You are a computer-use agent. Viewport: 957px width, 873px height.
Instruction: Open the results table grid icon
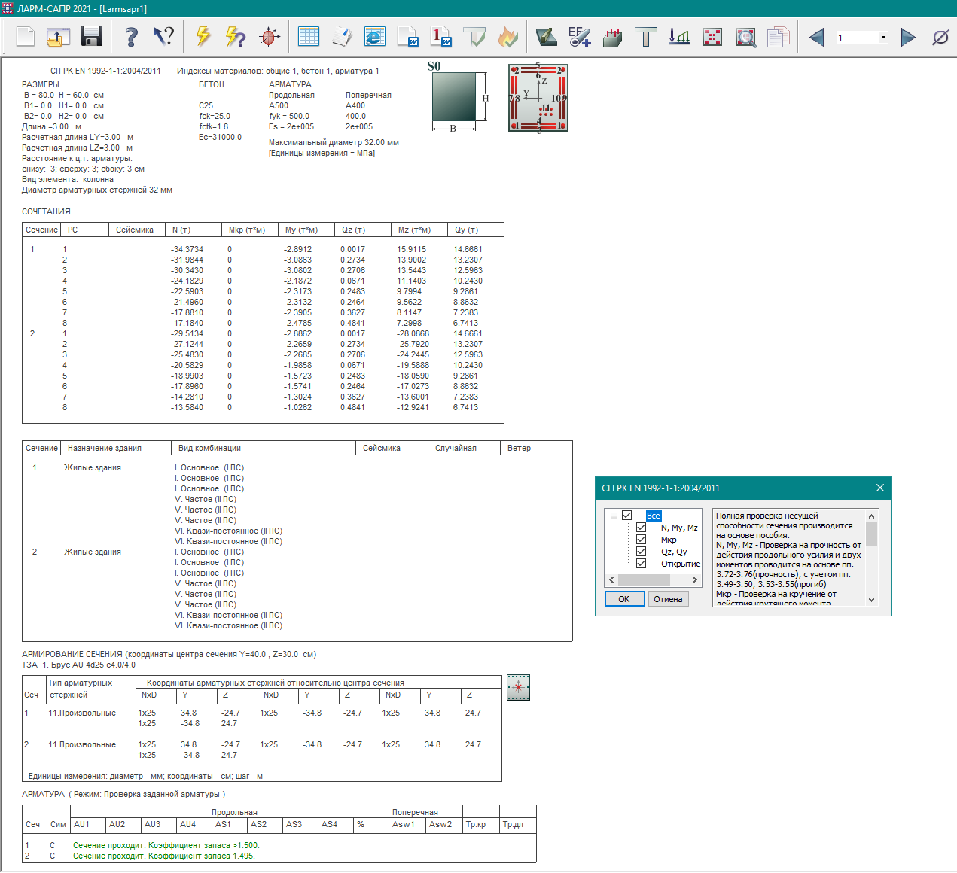click(309, 36)
